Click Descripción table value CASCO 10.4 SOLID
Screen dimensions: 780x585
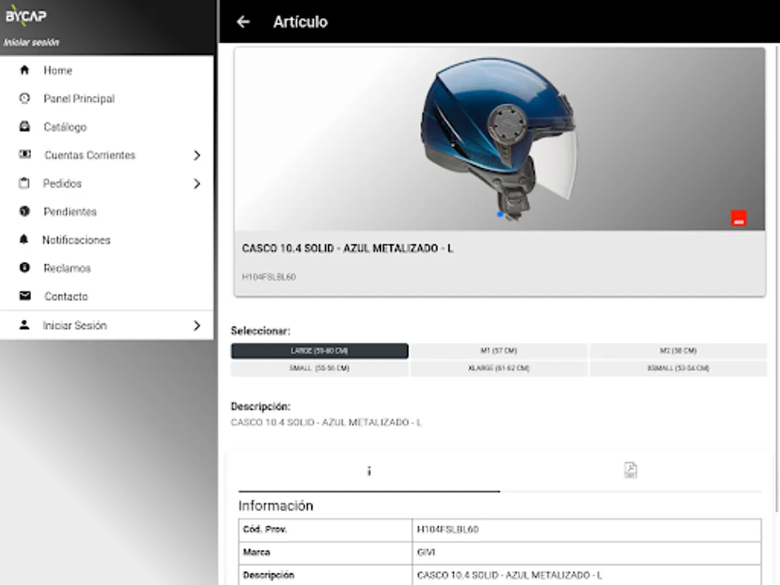pyautogui.click(x=510, y=575)
